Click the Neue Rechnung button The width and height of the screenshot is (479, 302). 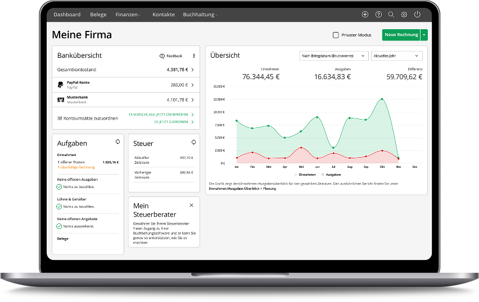coord(401,35)
